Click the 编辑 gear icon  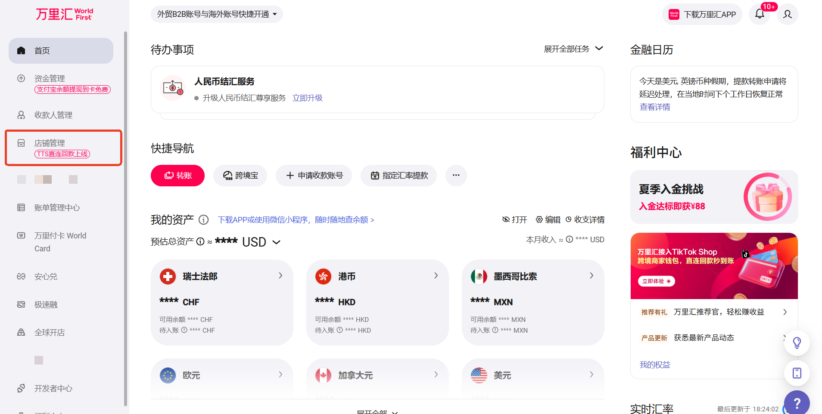click(x=539, y=219)
